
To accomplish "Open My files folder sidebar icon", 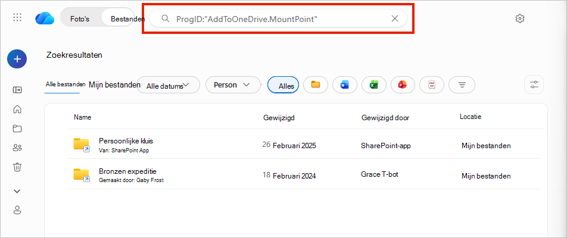I will click(x=17, y=128).
